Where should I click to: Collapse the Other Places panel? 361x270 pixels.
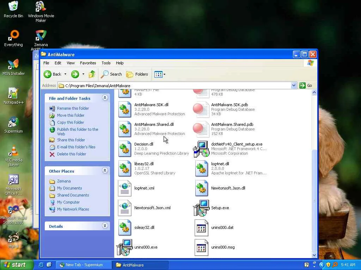pyautogui.click(x=105, y=171)
